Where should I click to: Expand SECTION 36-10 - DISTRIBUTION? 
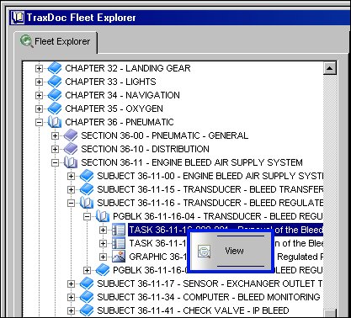point(55,149)
